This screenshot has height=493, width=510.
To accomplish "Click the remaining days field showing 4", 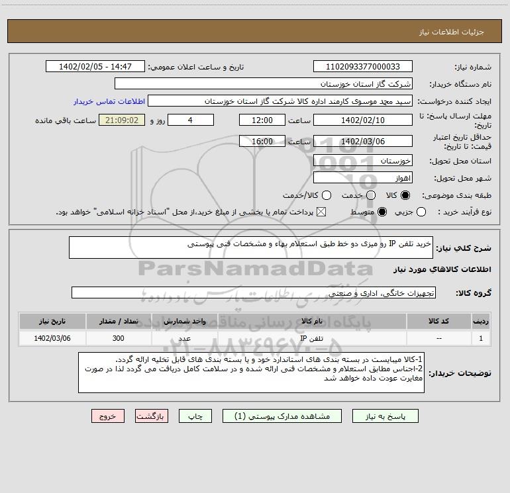I will 191,120.
